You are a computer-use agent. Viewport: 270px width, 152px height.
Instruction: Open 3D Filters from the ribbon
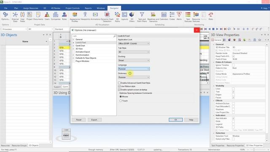click(132, 17)
